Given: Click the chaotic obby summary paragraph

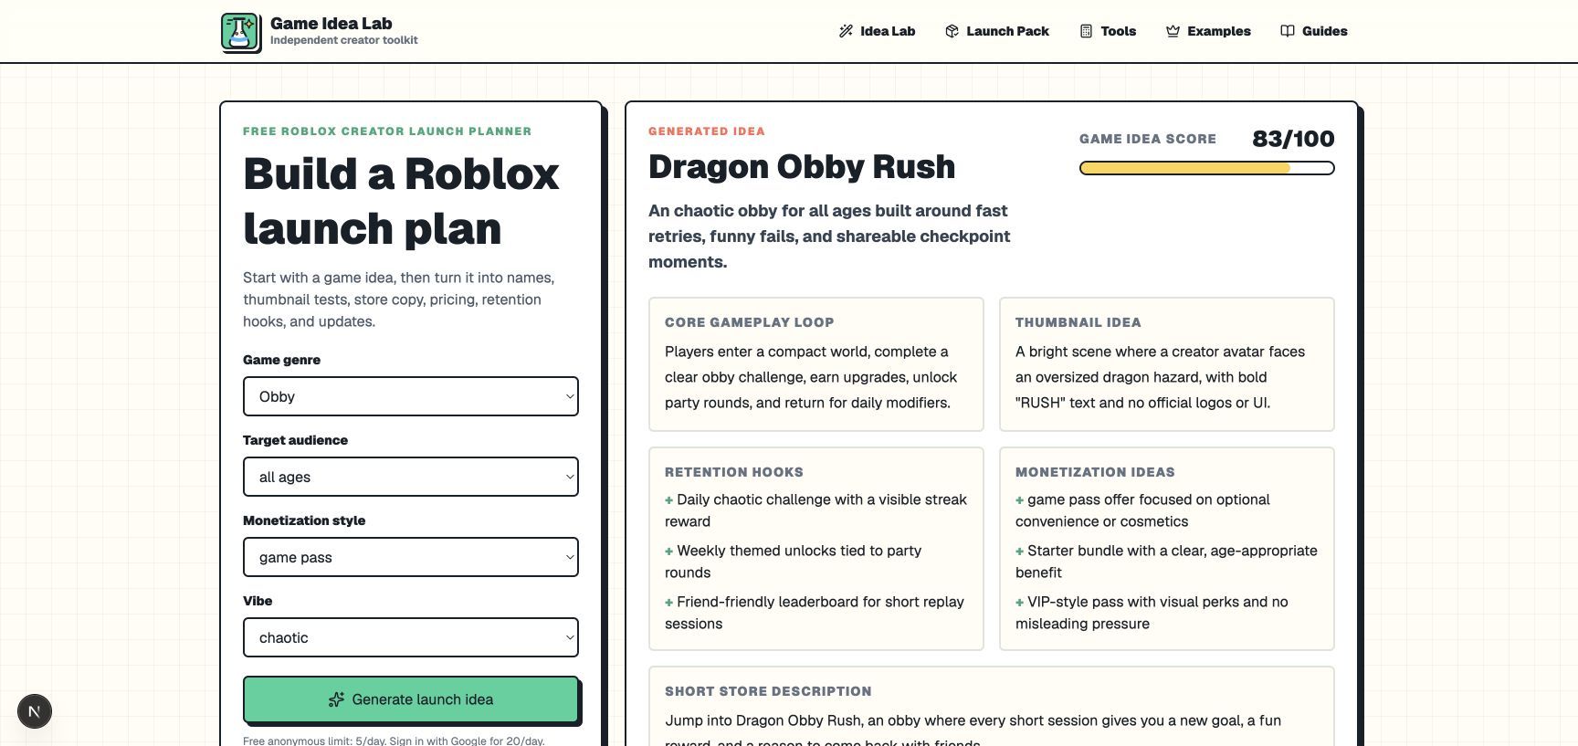Looking at the screenshot, I should (x=829, y=236).
